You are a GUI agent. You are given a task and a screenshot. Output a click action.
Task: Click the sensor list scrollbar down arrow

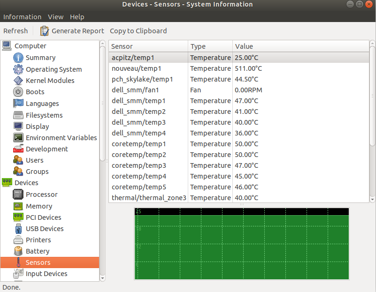pos(372,199)
